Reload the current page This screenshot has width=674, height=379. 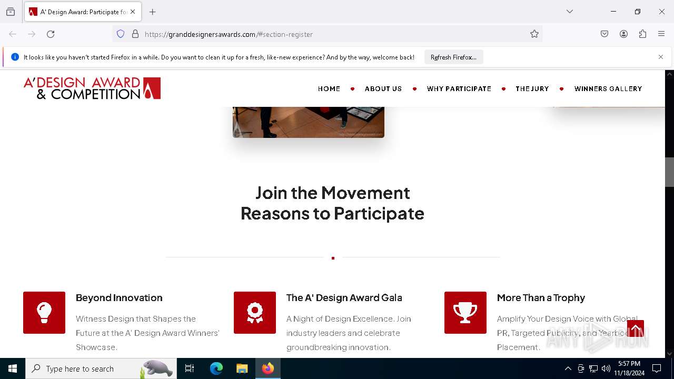(51, 34)
